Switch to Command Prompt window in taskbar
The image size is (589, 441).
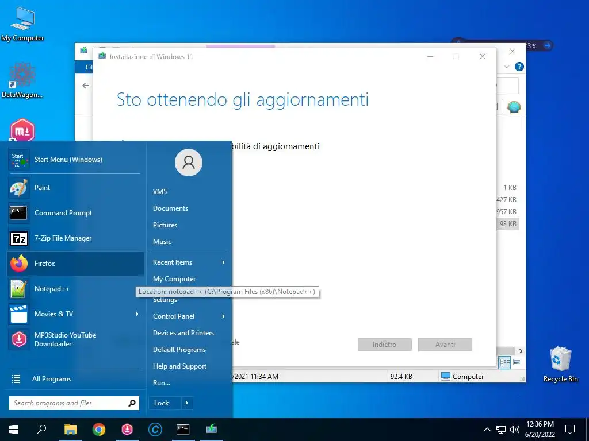point(183,430)
